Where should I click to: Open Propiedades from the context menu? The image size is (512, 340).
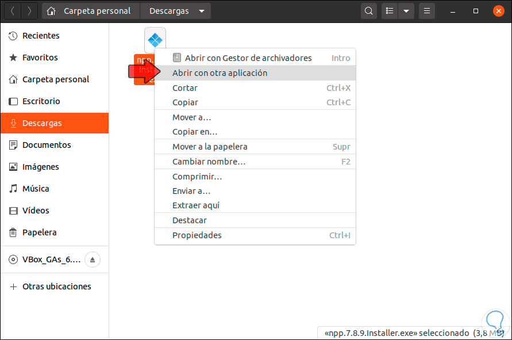click(255, 235)
